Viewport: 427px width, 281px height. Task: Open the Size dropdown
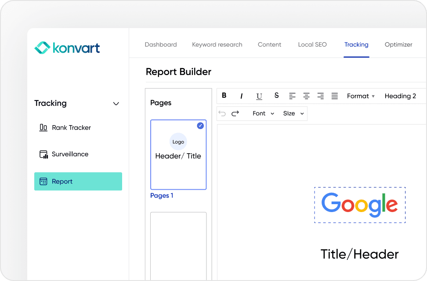click(x=293, y=113)
